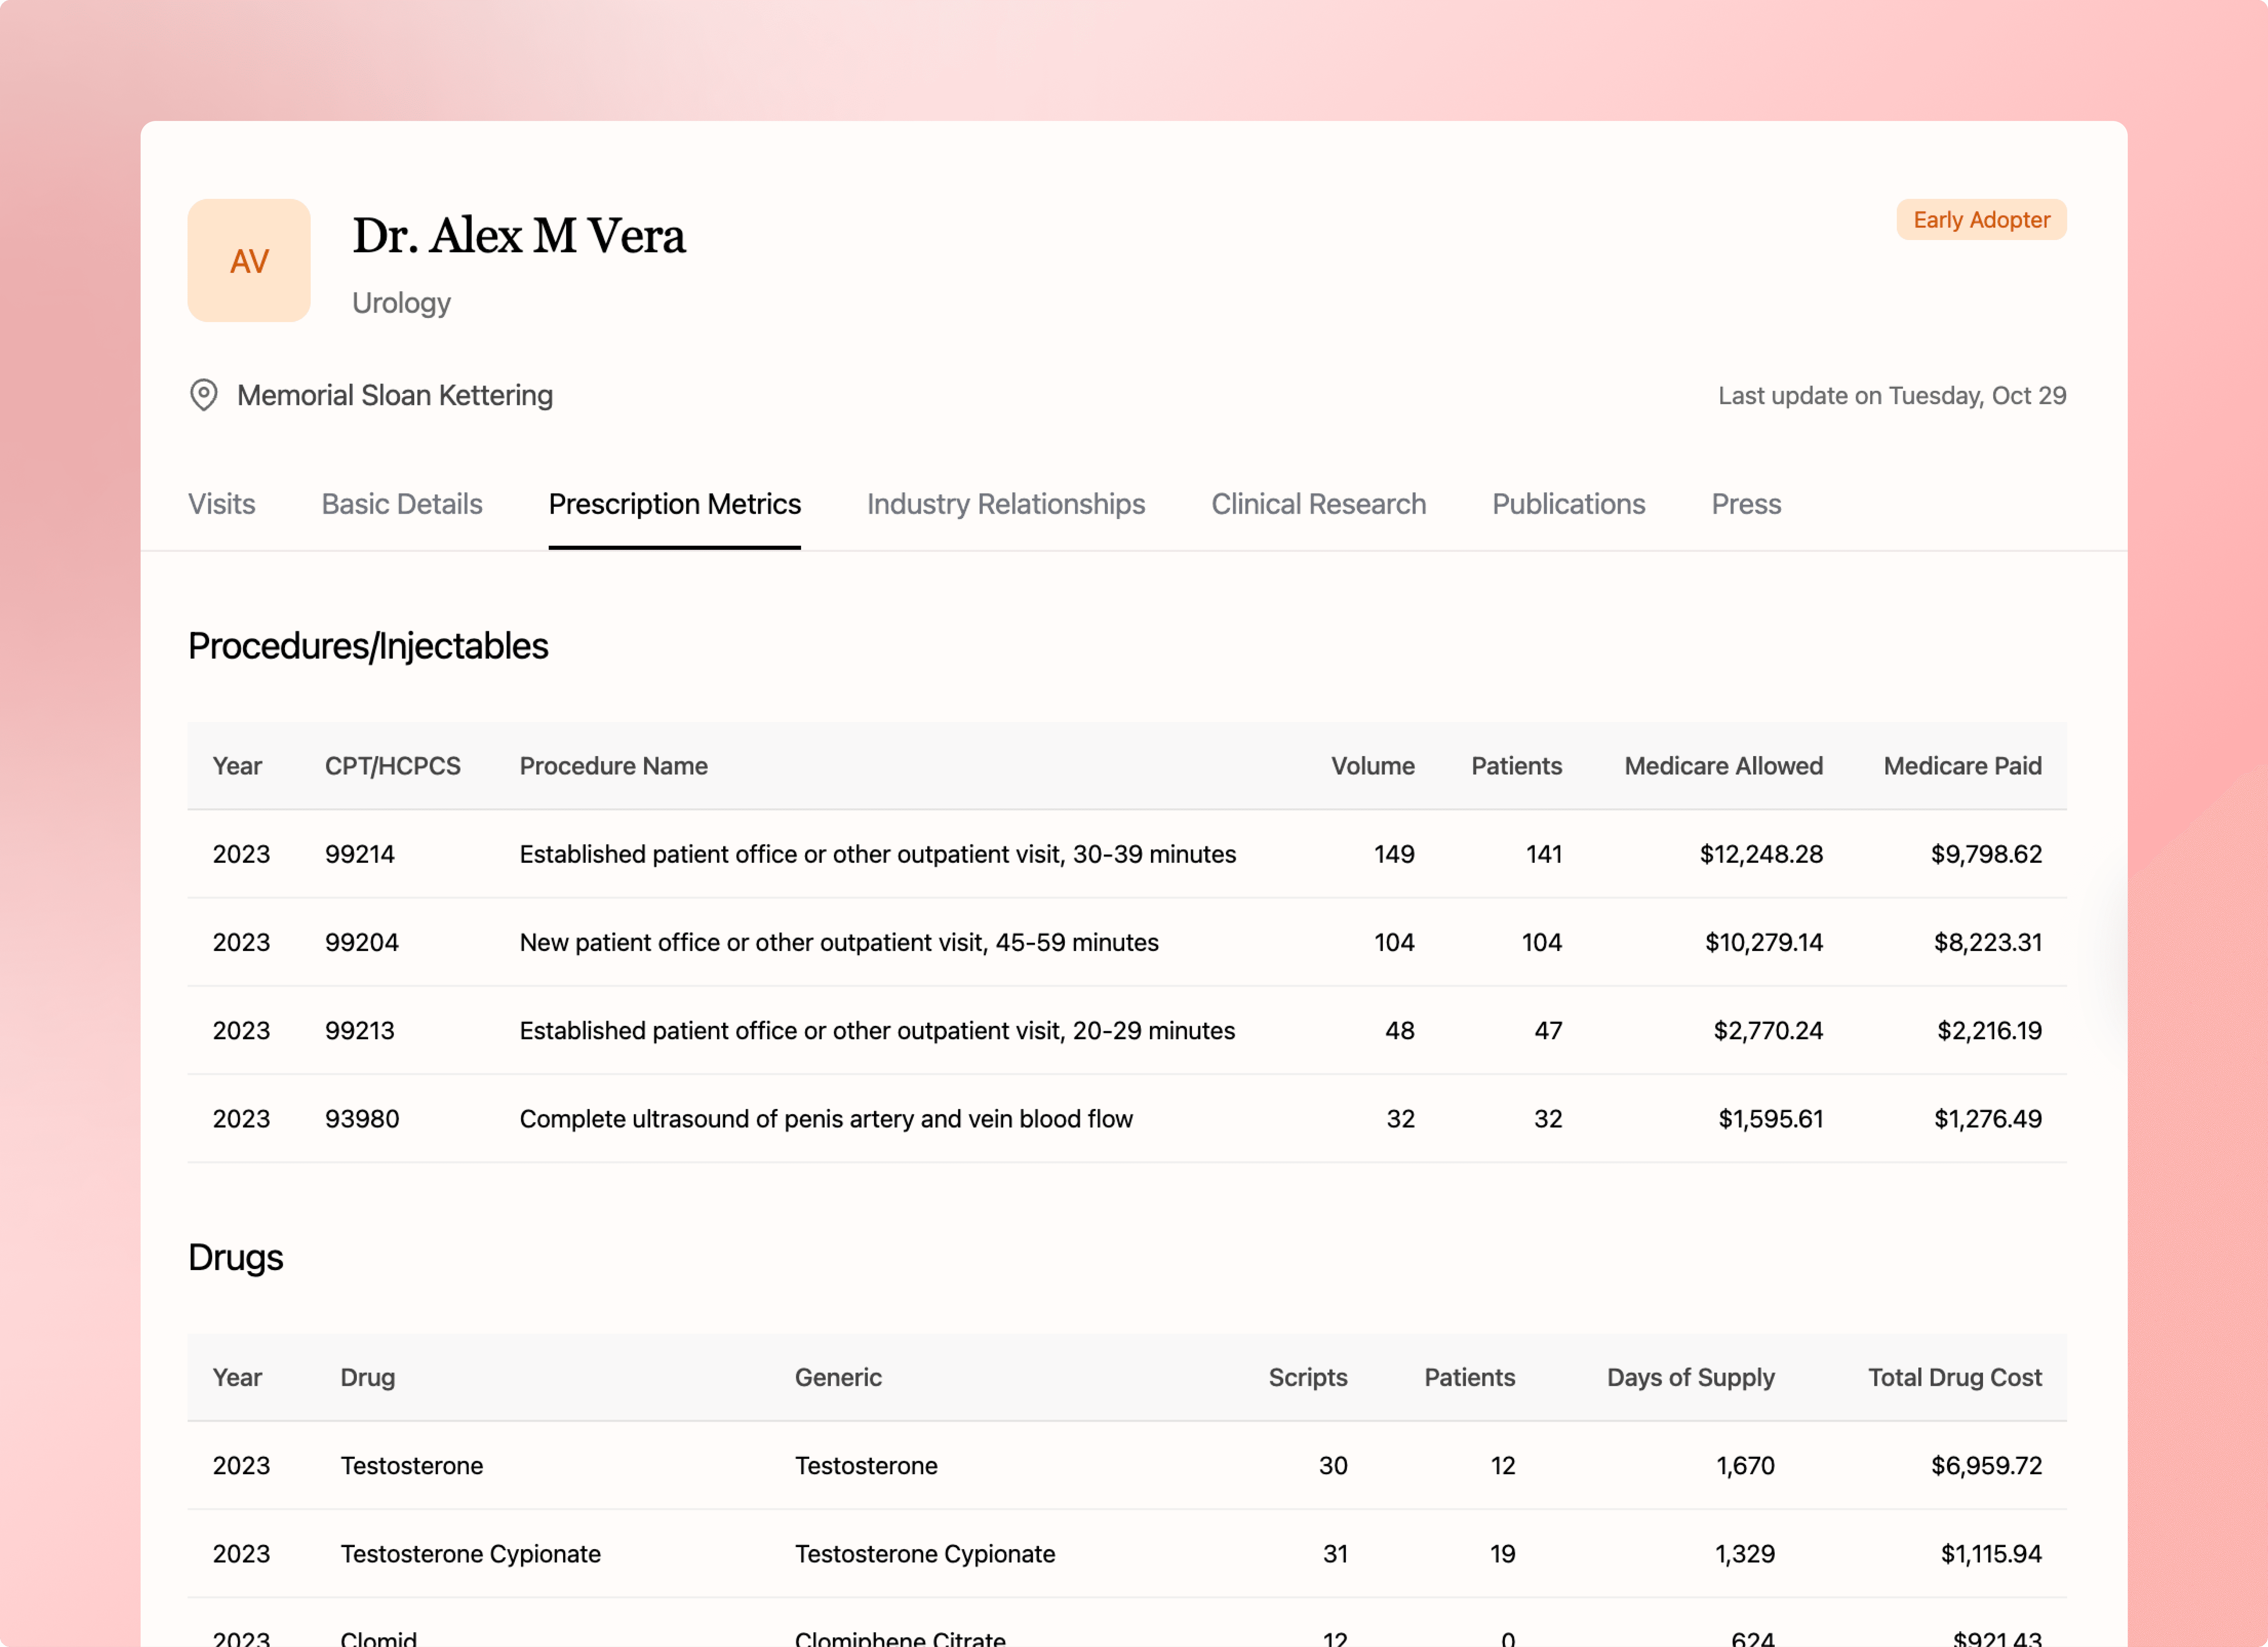Click the Medicare Paid column header
The image size is (2268, 1647).
point(1961,766)
